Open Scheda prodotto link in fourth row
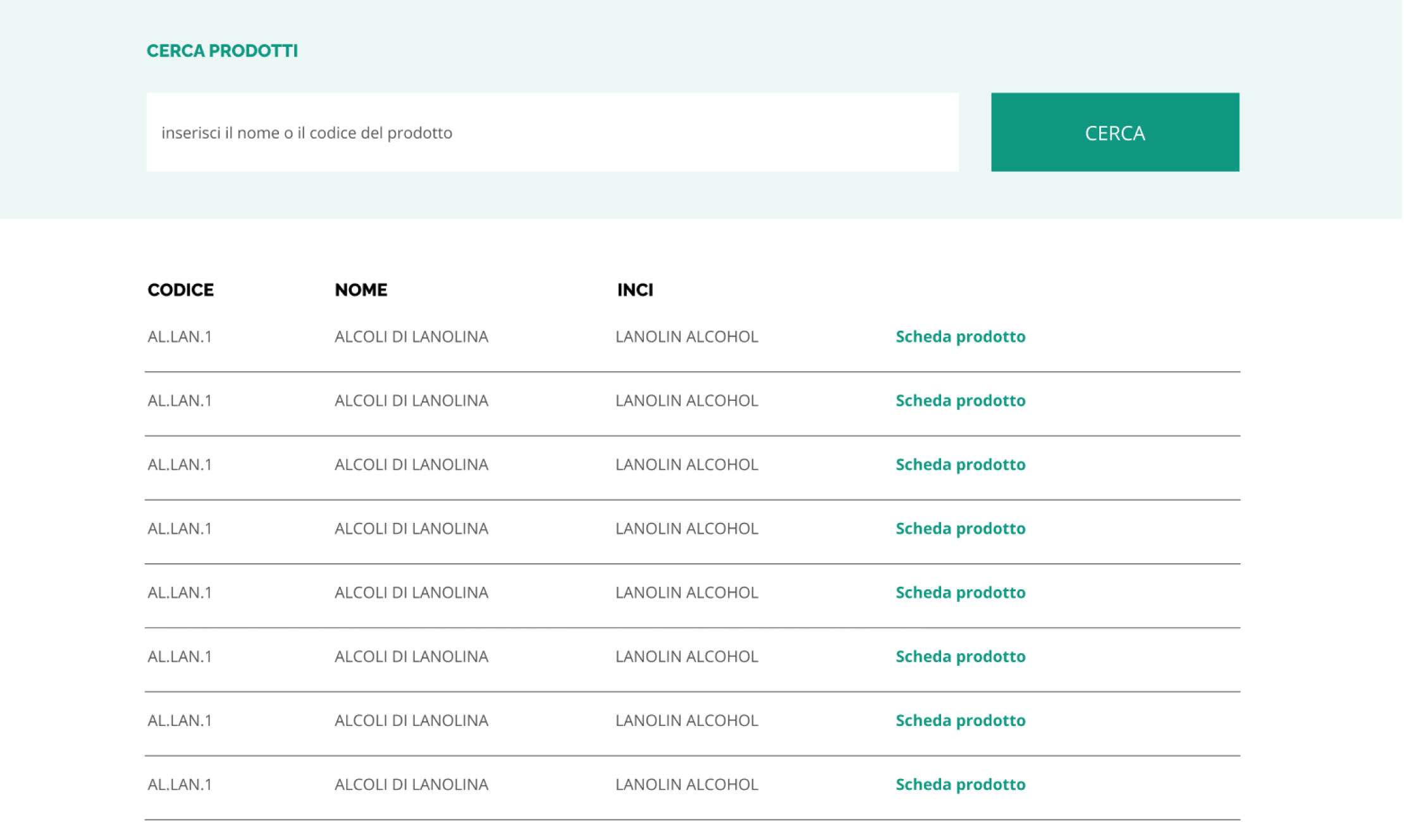This screenshot has width=1404, height=822. coord(960,528)
